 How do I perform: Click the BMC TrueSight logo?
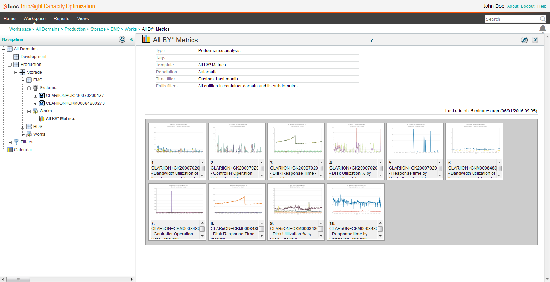pyautogui.click(x=49, y=6)
